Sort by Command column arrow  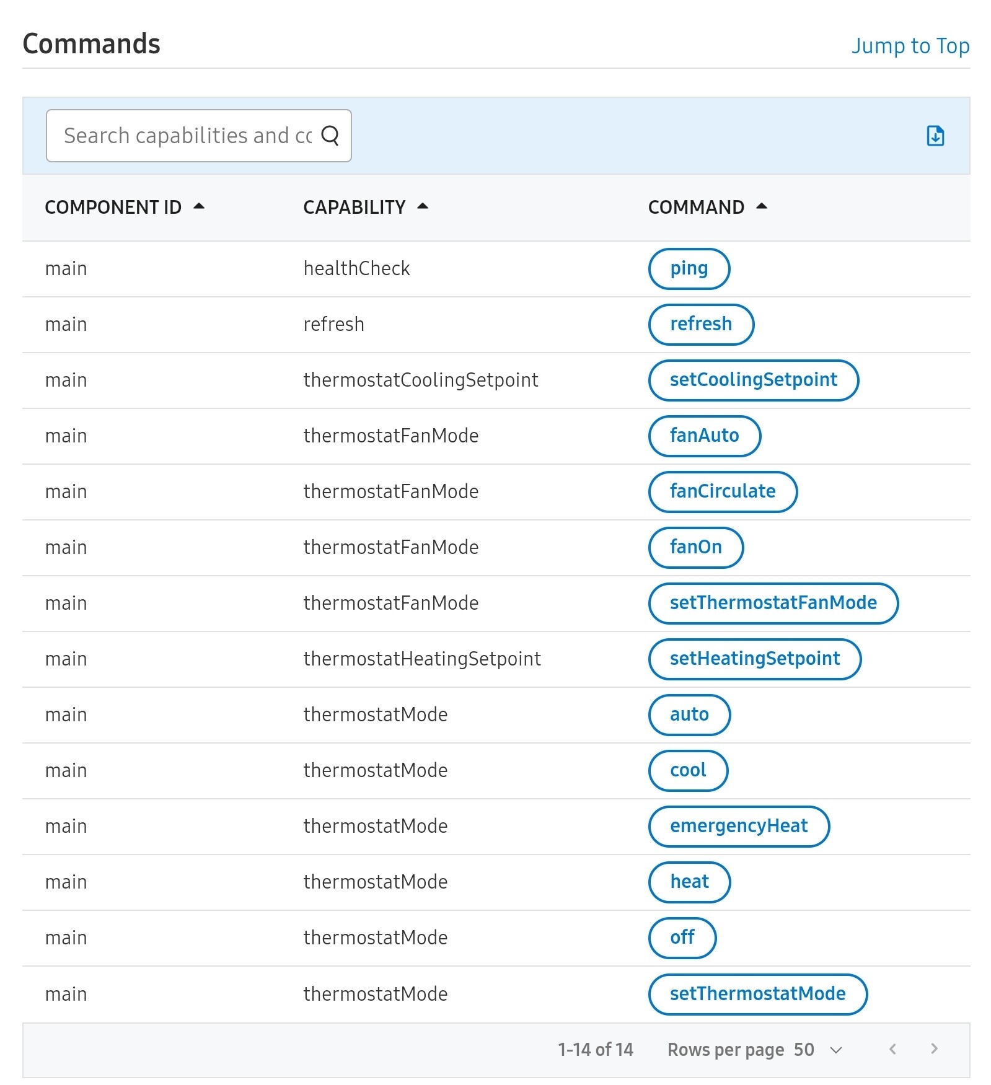762,206
